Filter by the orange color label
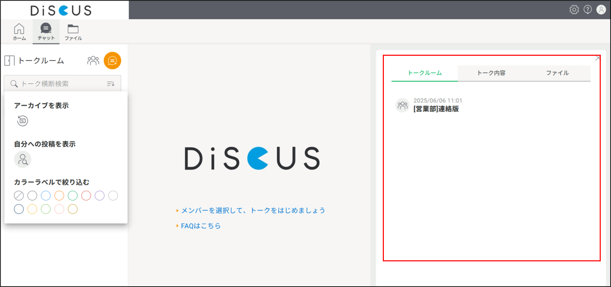This screenshot has height=287, width=611. [x=59, y=196]
